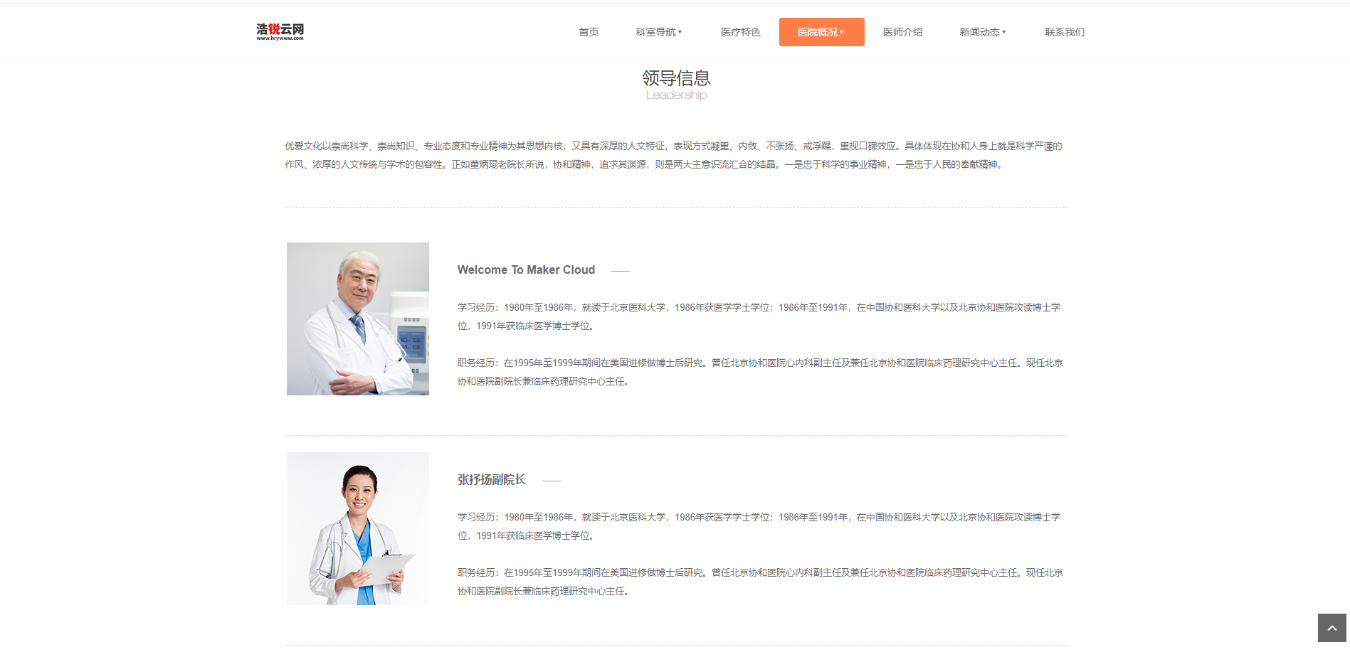Click the female doctor's photo
Image resolution: width=1350 pixels, height=662 pixels.
click(358, 528)
